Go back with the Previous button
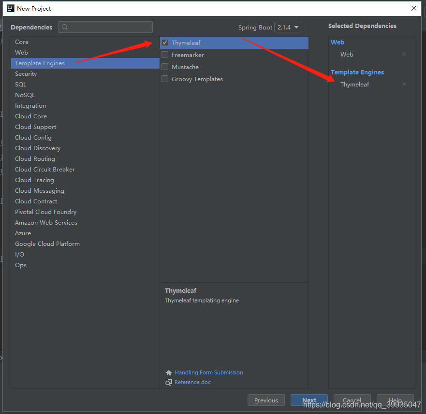Image resolution: width=426 pixels, height=414 pixels. pyautogui.click(x=266, y=400)
